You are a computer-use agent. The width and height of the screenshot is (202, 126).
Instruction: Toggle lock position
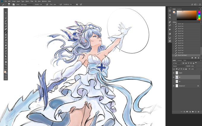(x=182, y=69)
